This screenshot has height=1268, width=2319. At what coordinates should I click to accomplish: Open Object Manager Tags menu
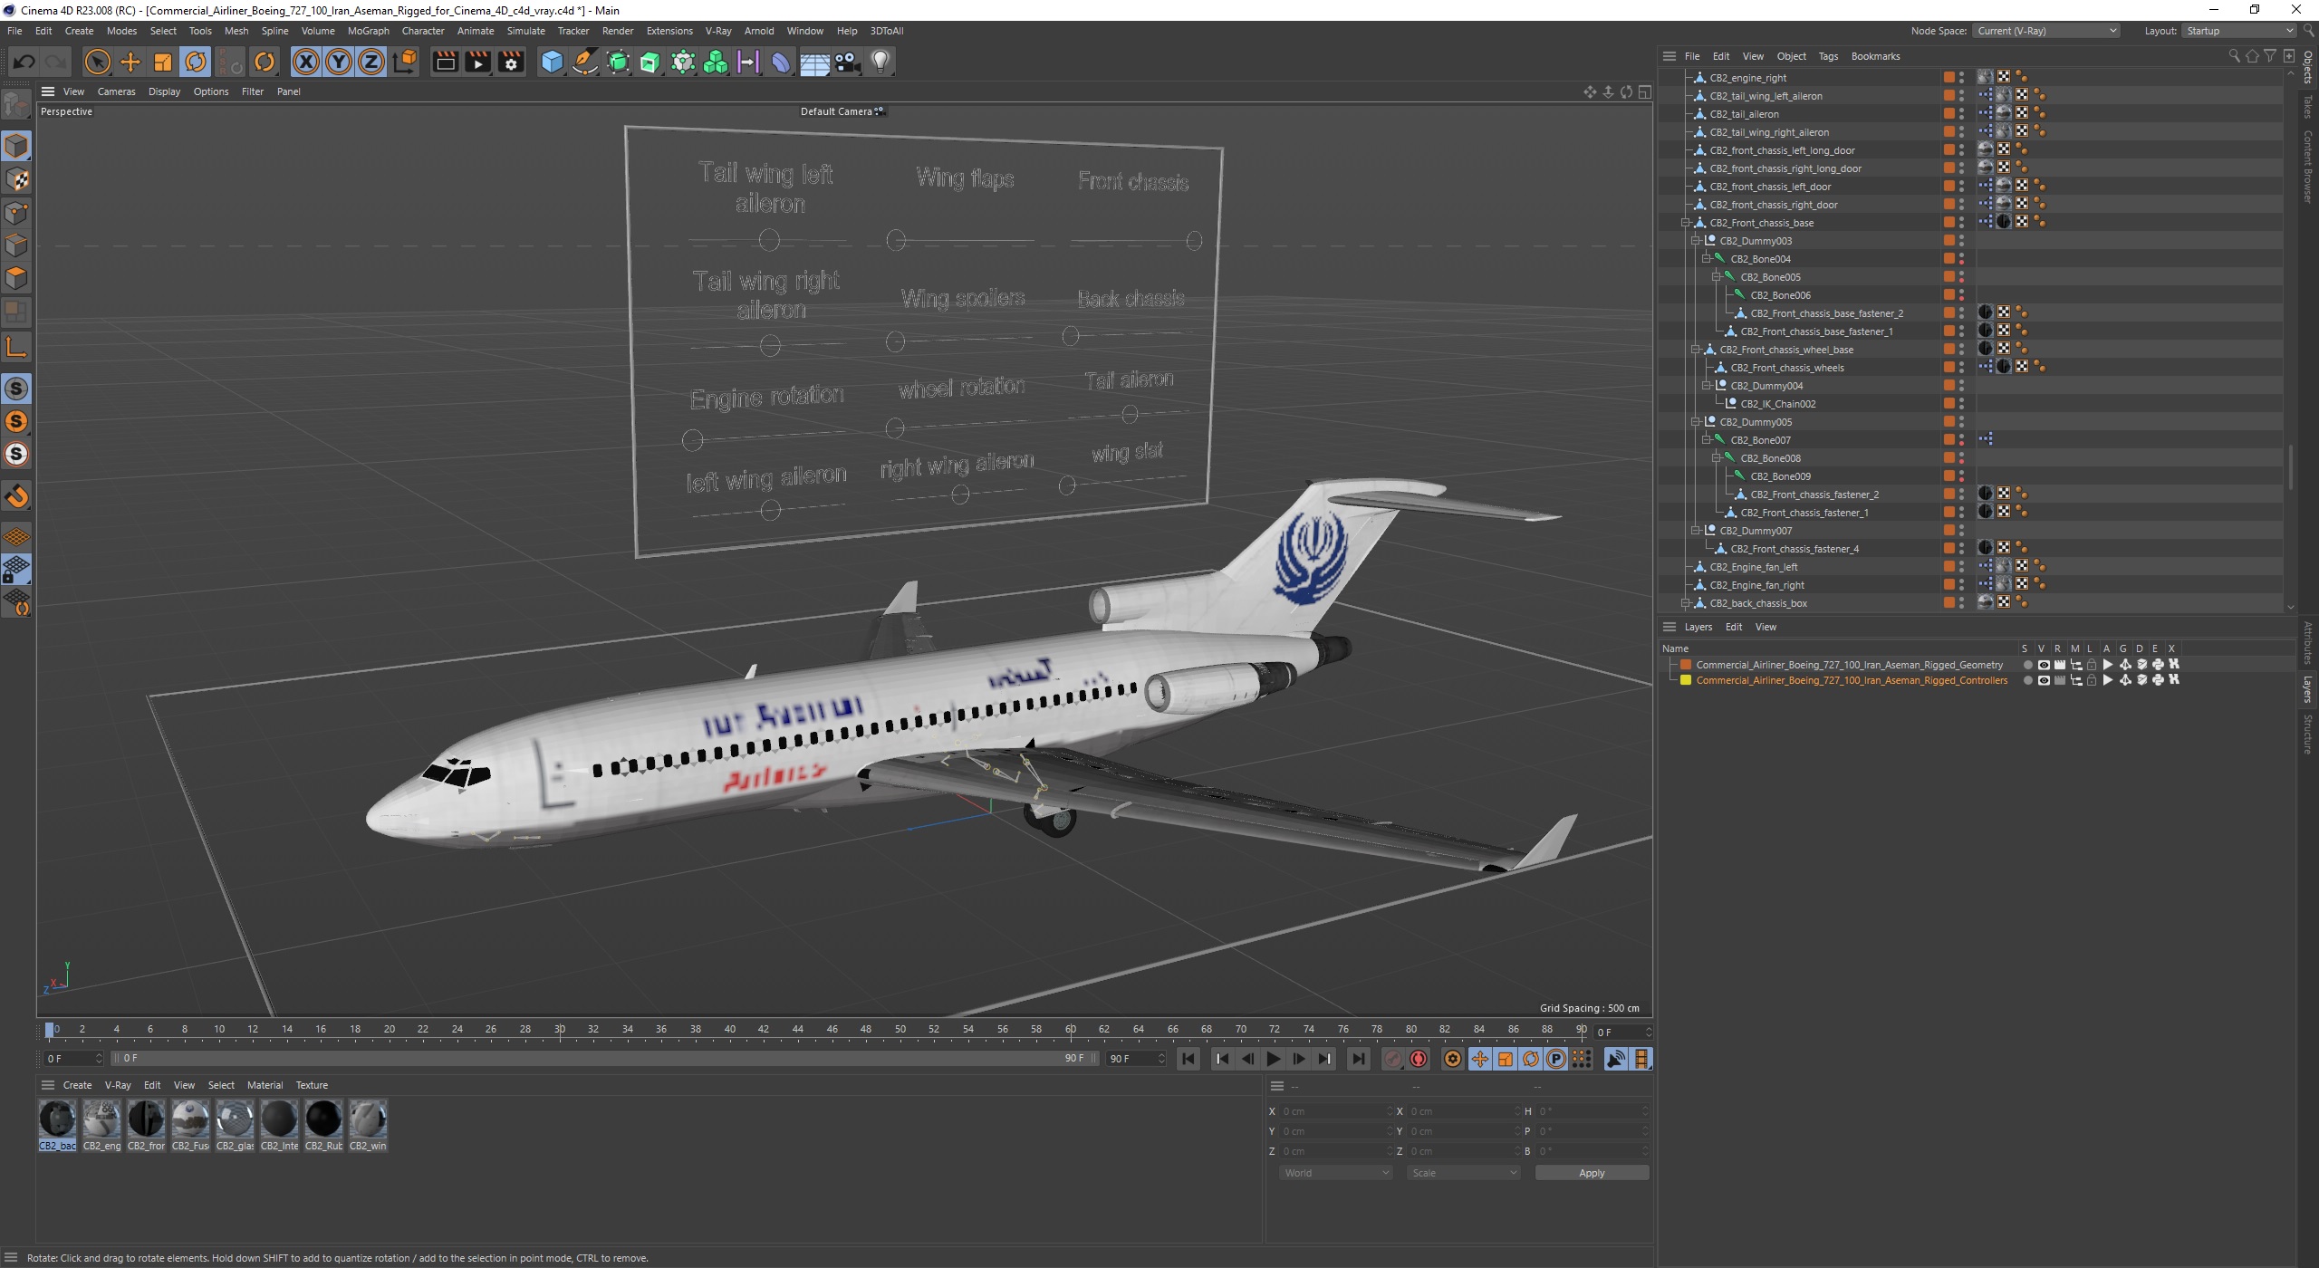[1828, 56]
